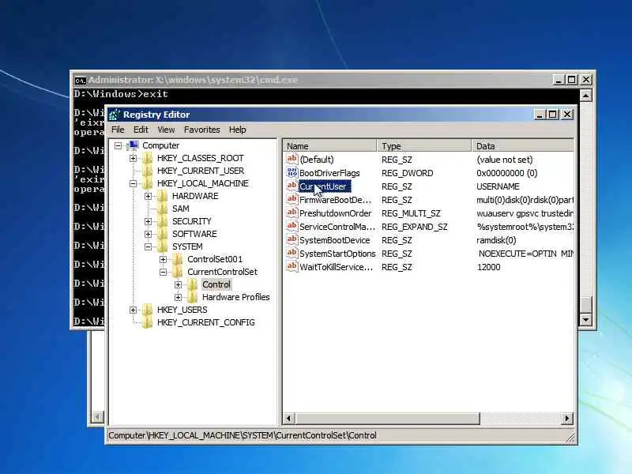Click the string icon beside PreshutdownOrder
The height and width of the screenshot is (474, 632).
292,213
